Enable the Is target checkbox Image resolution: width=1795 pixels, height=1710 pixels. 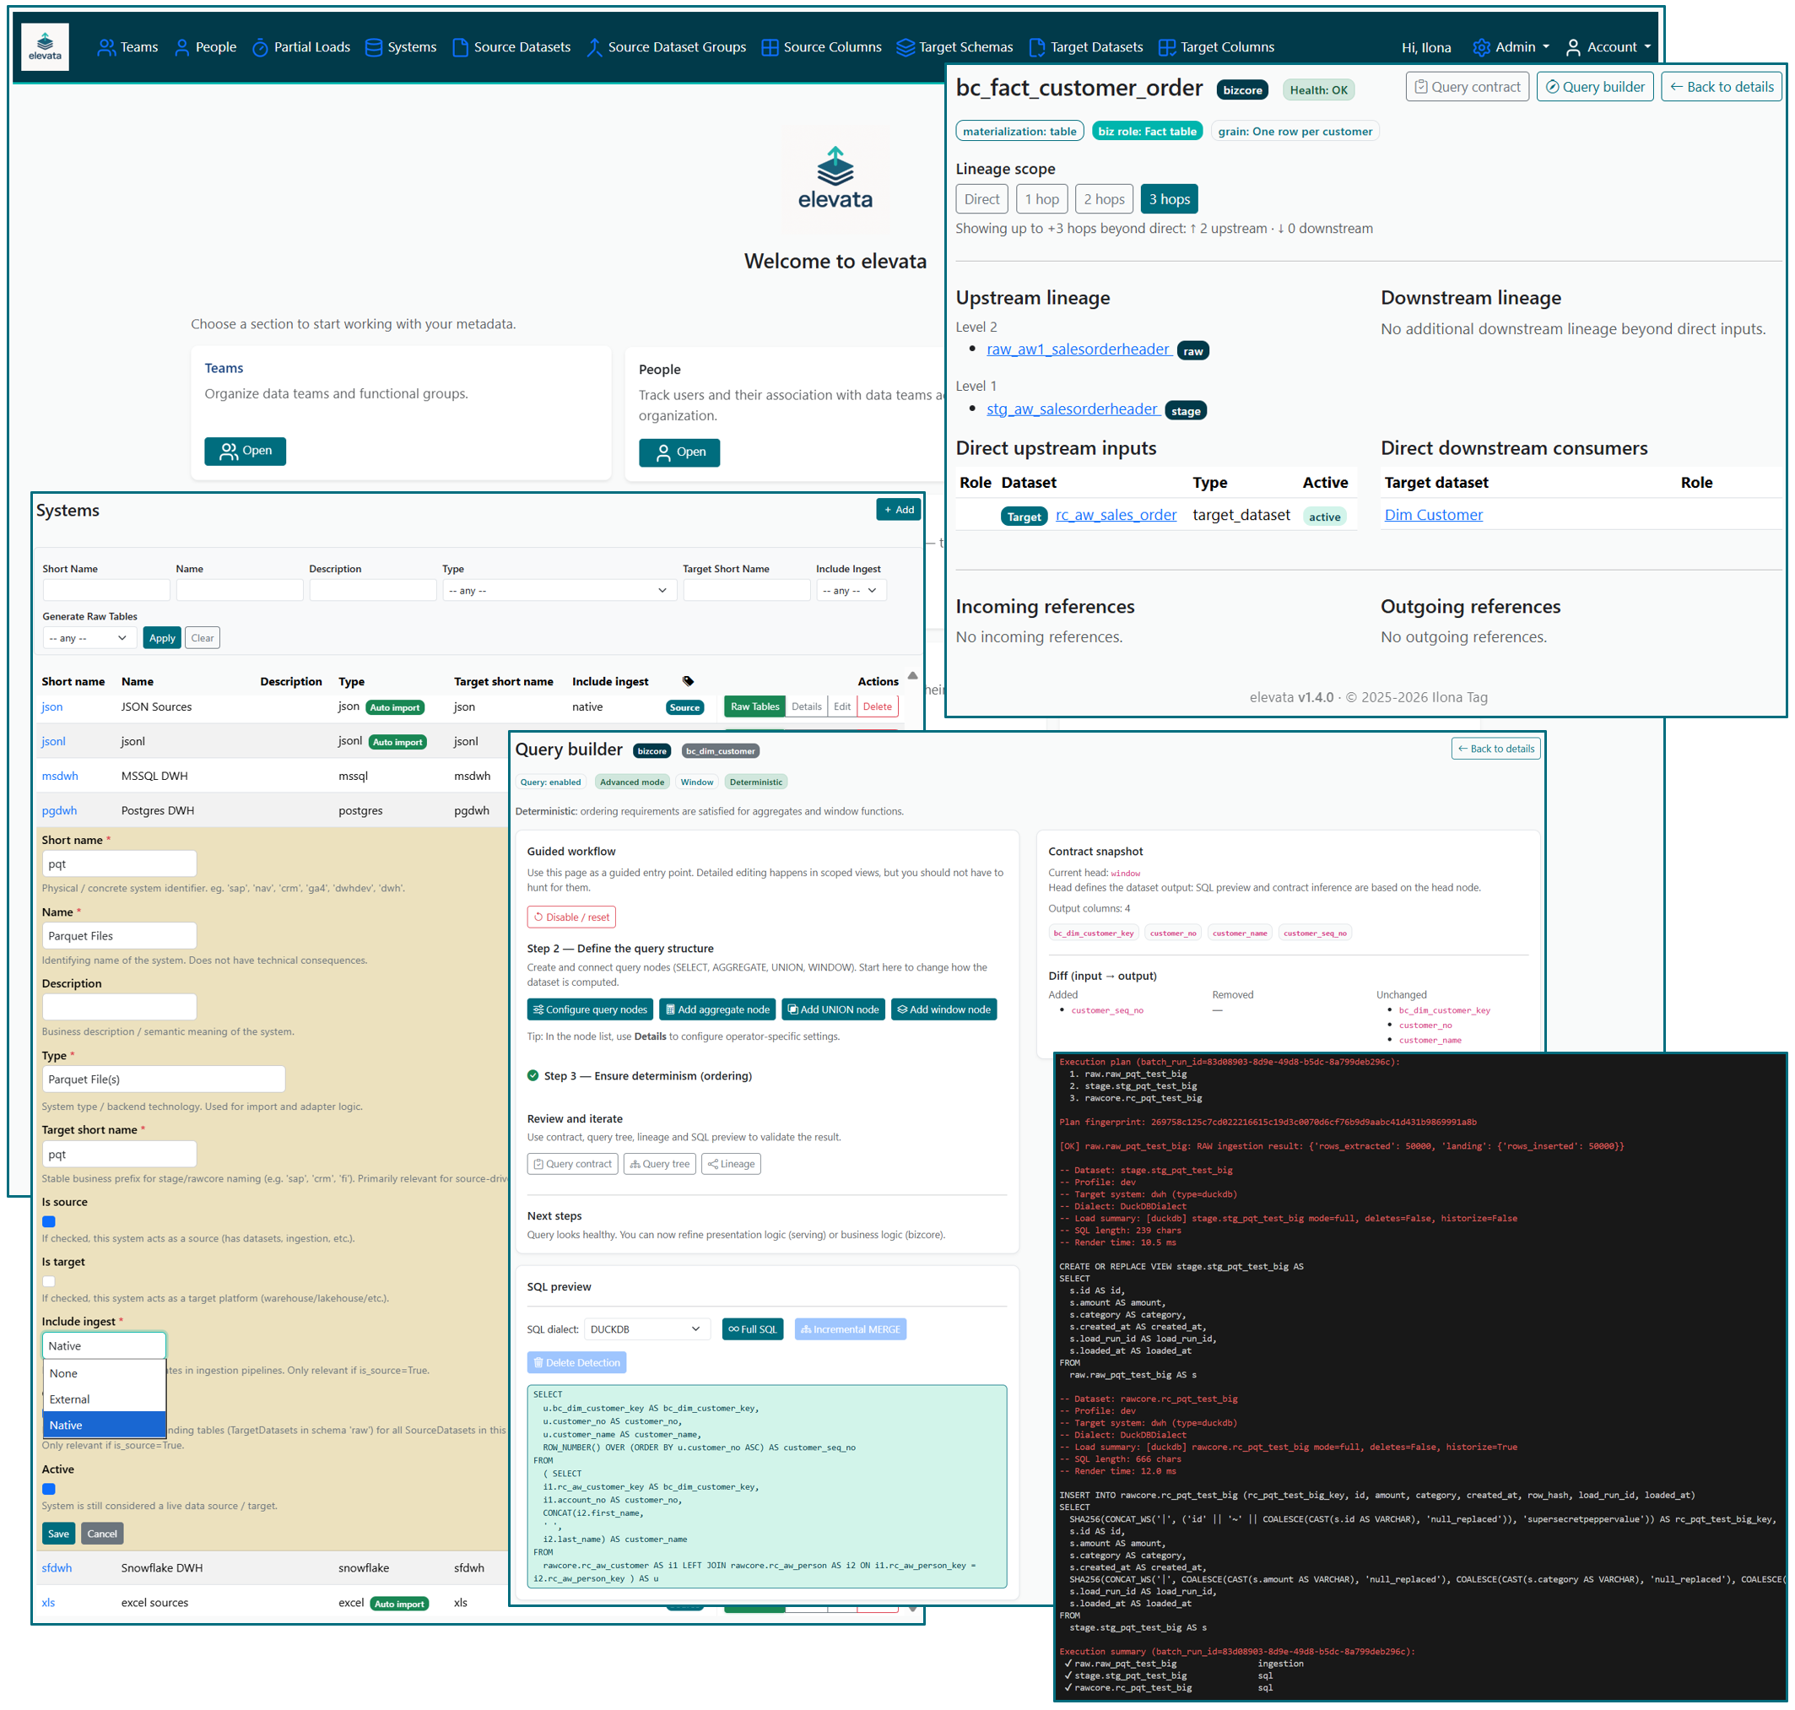pos(49,1280)
